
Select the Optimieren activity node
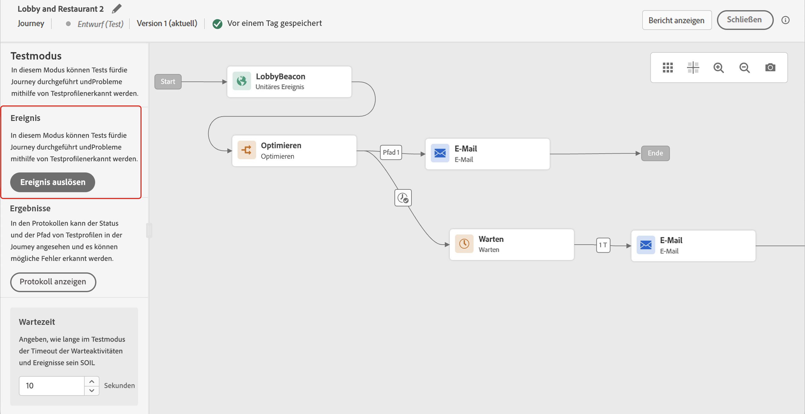294,151
